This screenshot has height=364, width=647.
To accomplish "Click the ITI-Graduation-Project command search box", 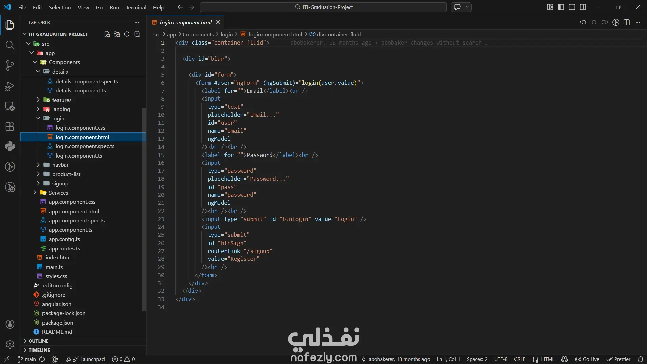I will coord(323,7).
